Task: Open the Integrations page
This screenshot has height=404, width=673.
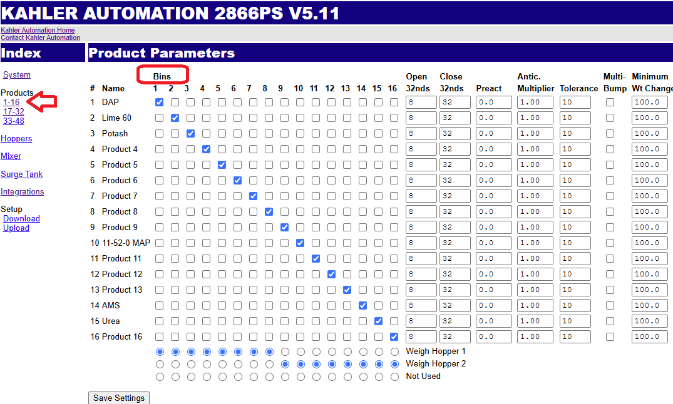Action: [x=23, y=192]
